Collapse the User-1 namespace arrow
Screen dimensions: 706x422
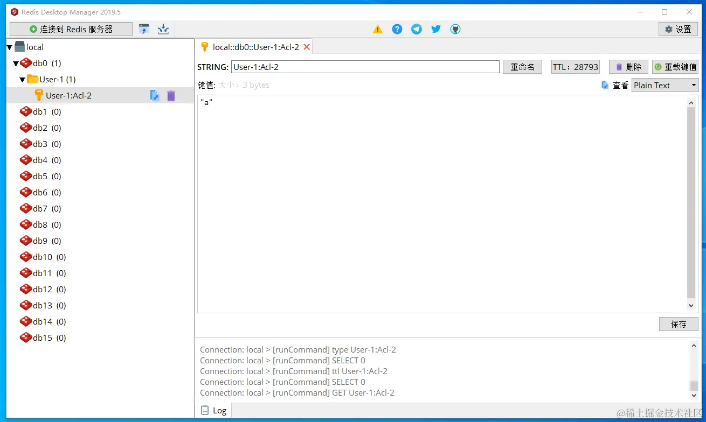point(23,80)
